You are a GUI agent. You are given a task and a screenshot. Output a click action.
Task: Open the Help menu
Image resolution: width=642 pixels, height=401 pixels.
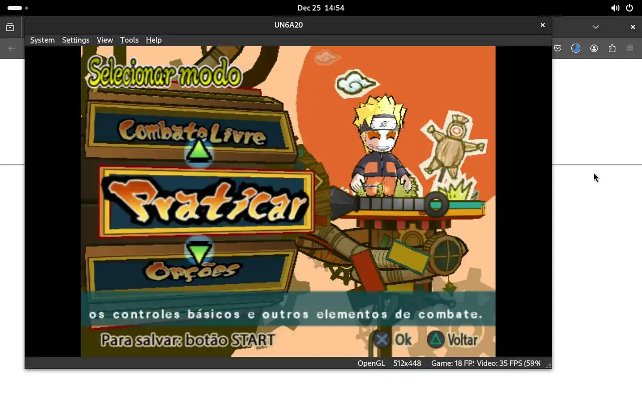pos(153,40)
